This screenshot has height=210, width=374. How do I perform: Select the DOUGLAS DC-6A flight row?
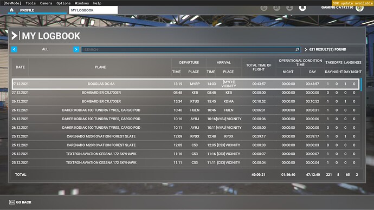[x=185, y=84]
